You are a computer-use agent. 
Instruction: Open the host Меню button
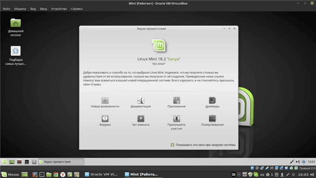(10, 174)
